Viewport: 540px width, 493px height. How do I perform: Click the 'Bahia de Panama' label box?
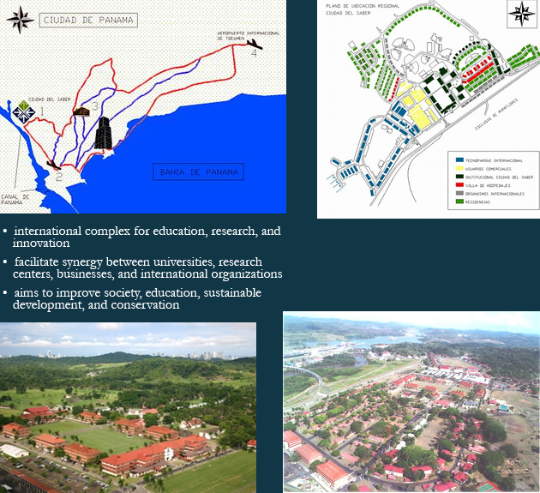(x=197, y=172)
